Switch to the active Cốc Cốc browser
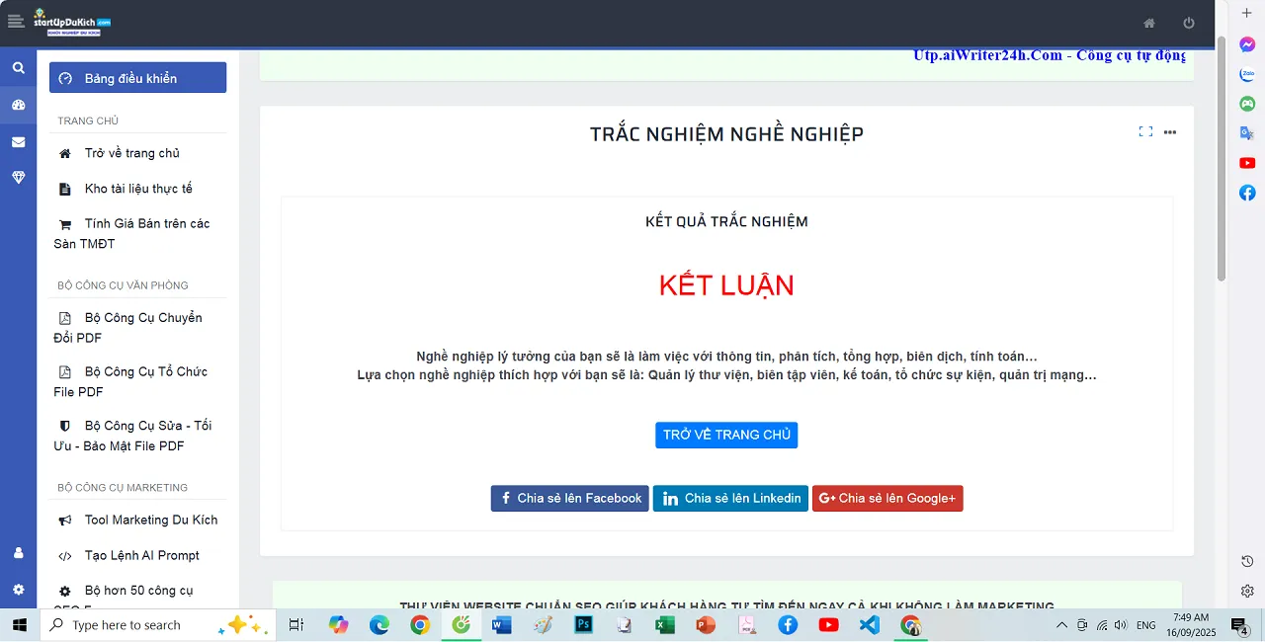The image size is (1265, 642). (461, 625)
